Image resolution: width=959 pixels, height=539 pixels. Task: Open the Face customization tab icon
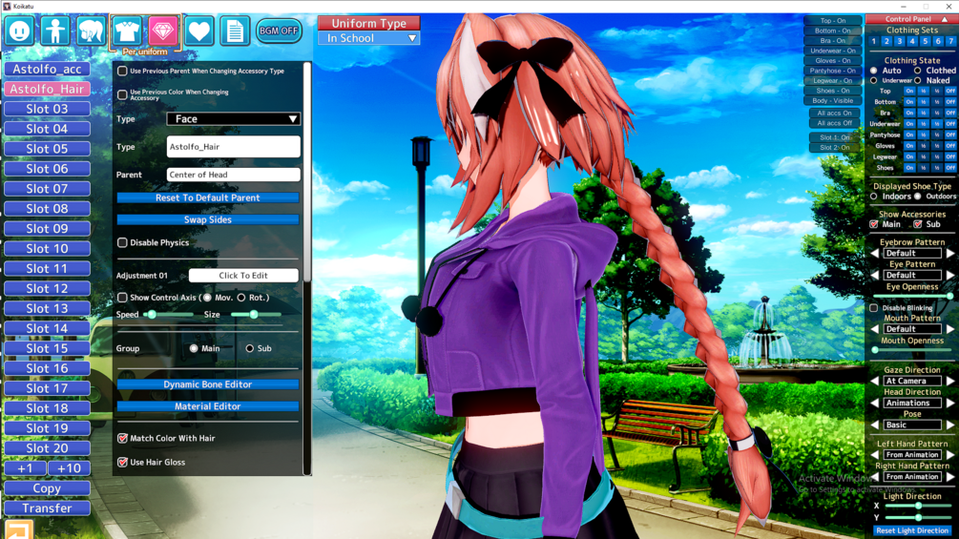(19, 31)
